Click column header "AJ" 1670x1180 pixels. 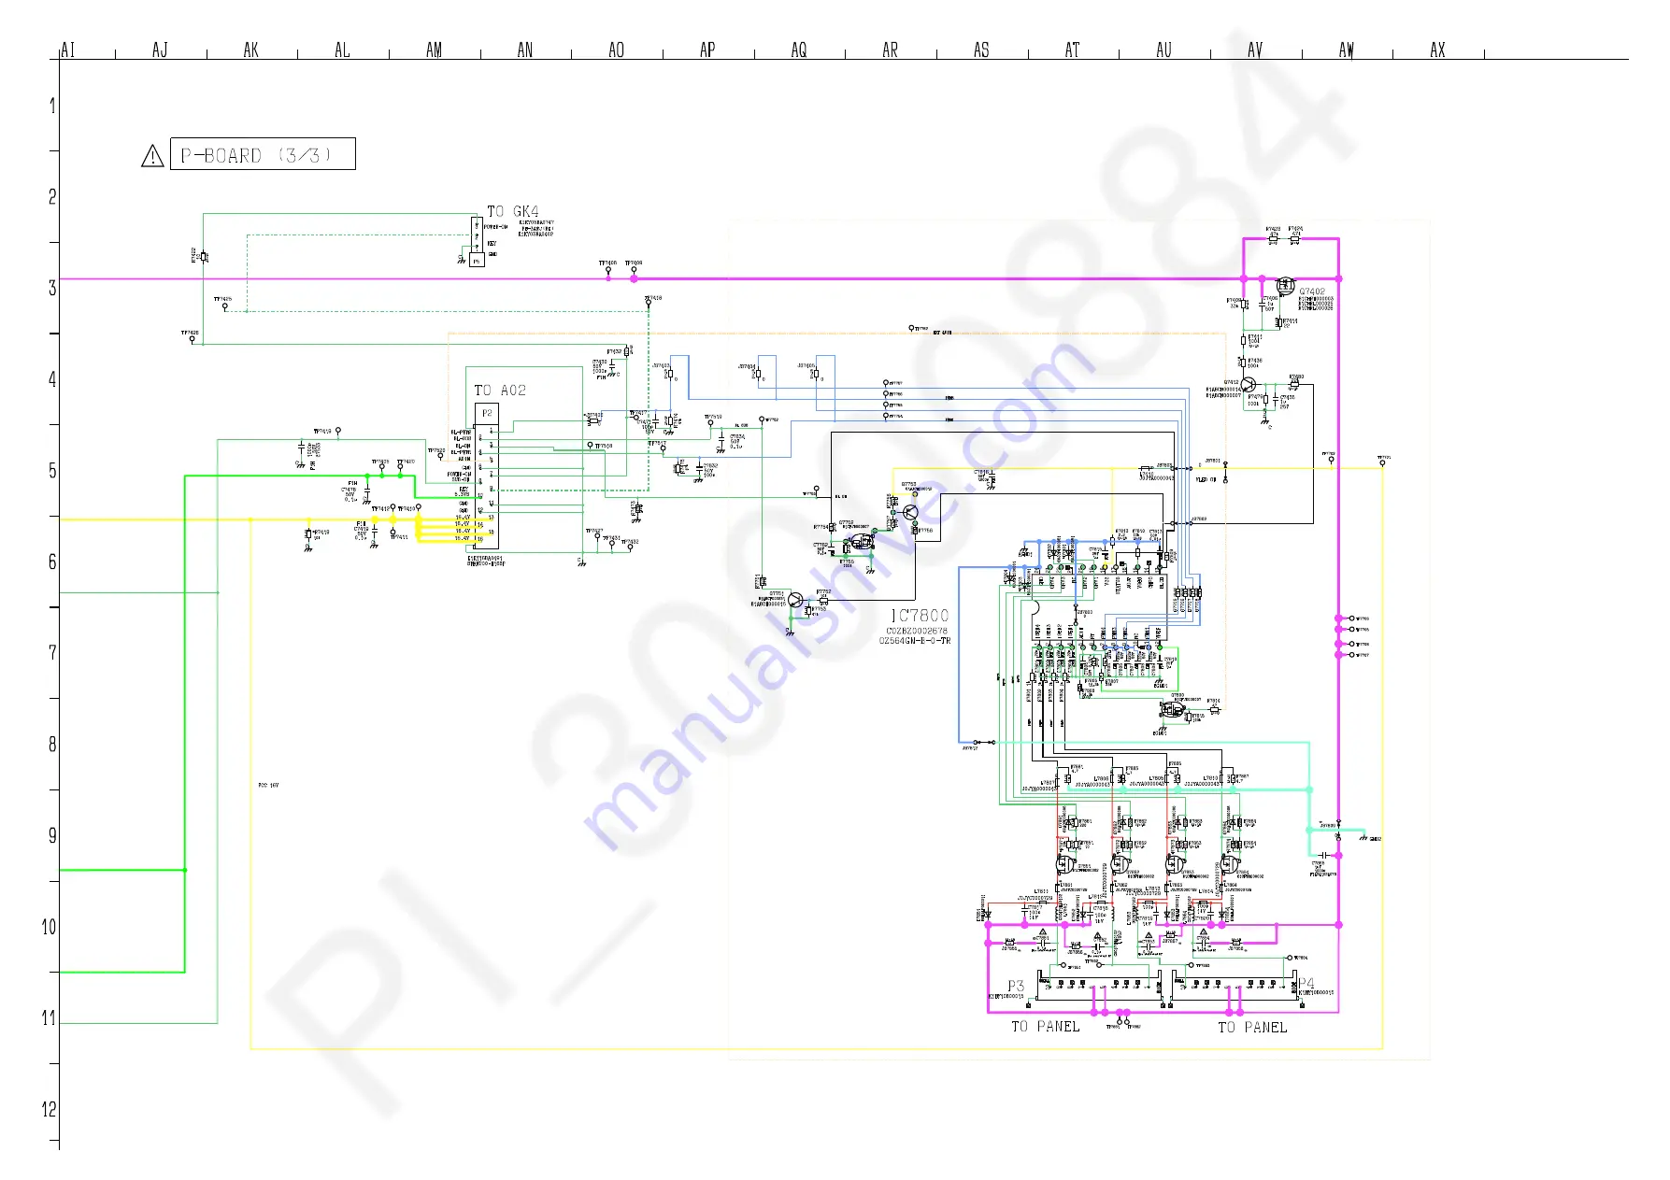[160, 50]
